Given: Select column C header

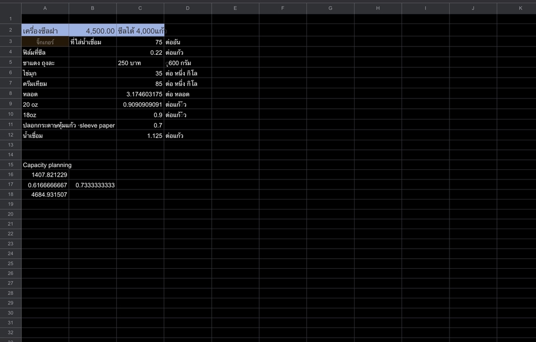Looking at the screenshot, I should pyautogui.click(x=140, y=8).
